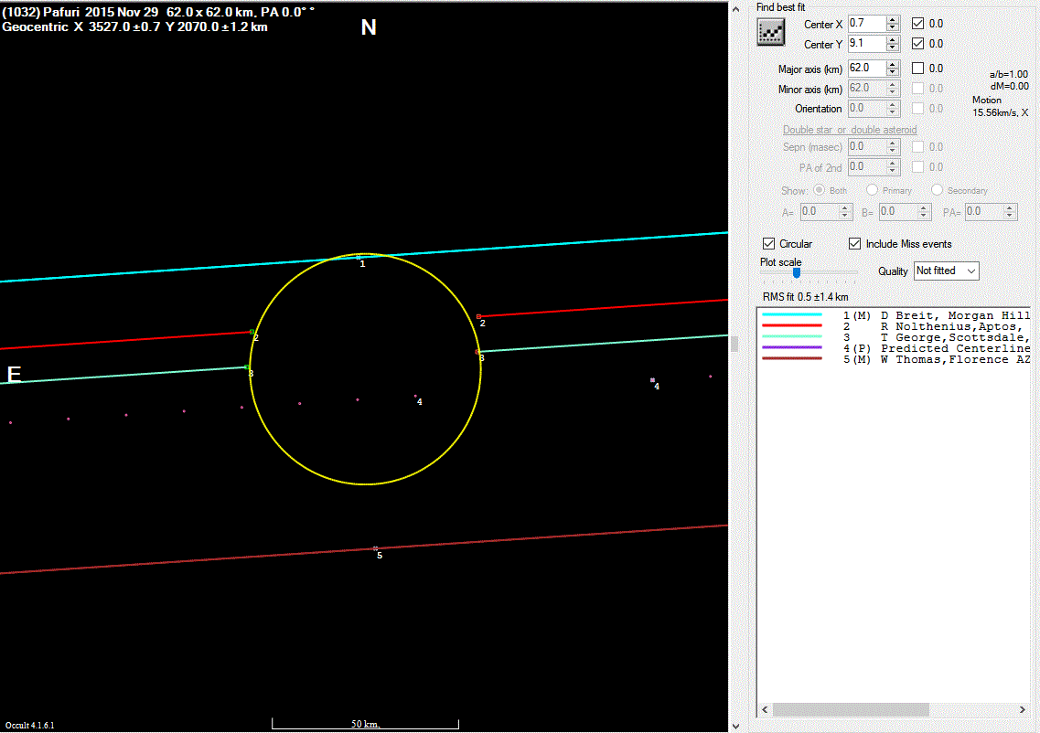
Task: Click chord 5 miss marker on plot
Action: (375, 548)
